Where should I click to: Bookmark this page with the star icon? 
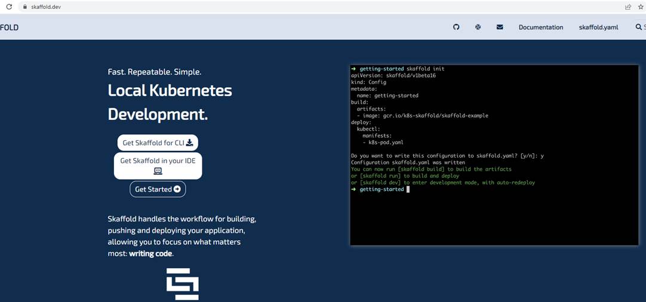tap(641, 7)
